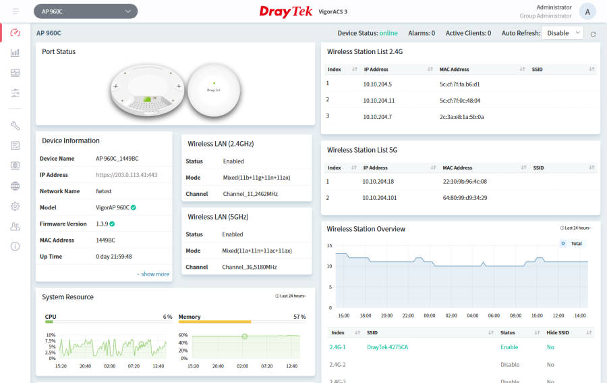Open the AP 960C device selector dropdown
Viewport: 607px width, 383px height.
[86, 11]
